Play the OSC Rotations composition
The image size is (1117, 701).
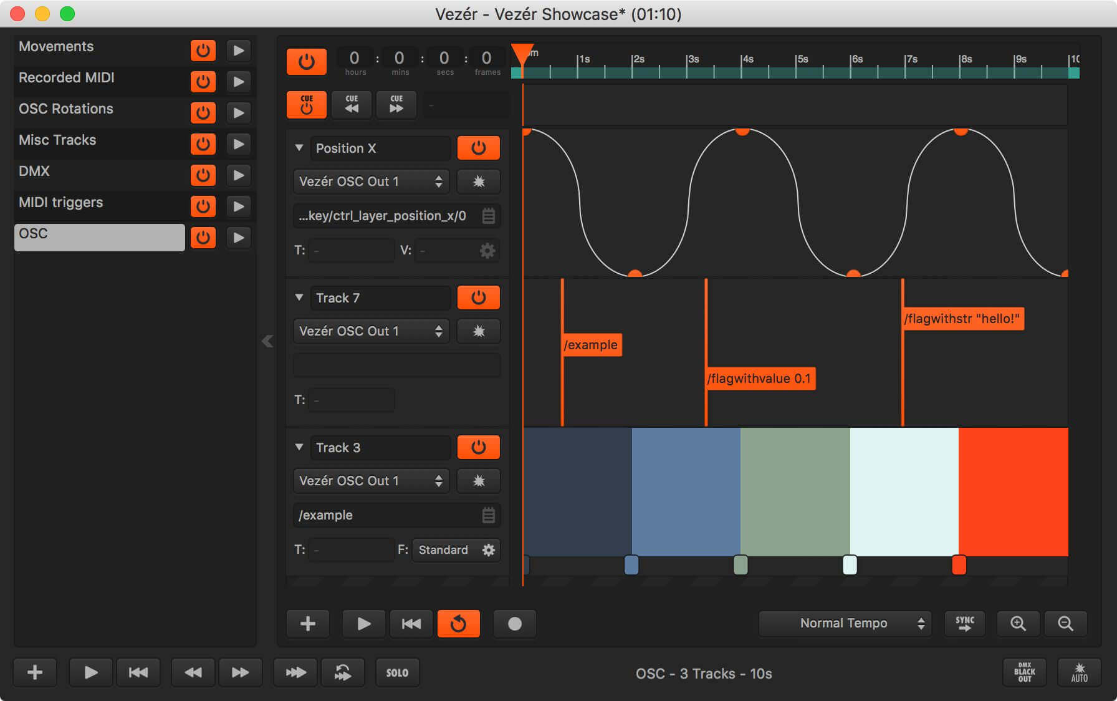[x=239, y=112]
